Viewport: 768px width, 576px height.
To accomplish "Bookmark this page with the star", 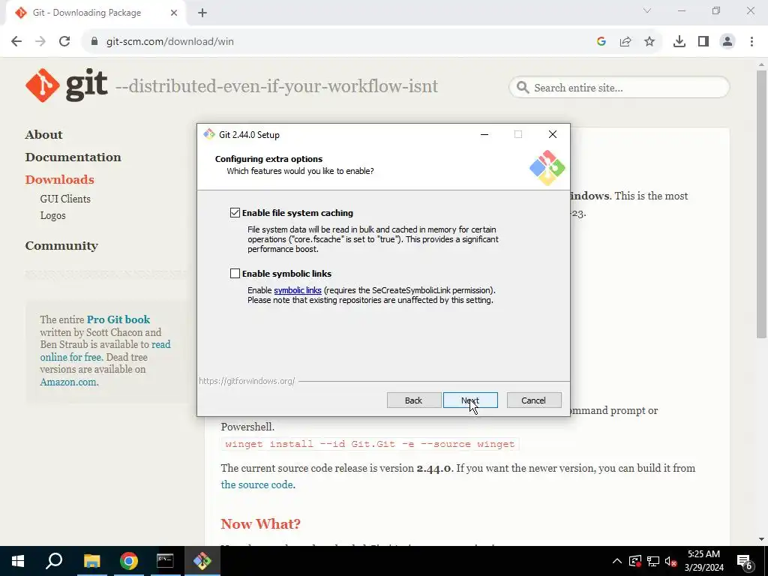I will (x=649, y=42).
